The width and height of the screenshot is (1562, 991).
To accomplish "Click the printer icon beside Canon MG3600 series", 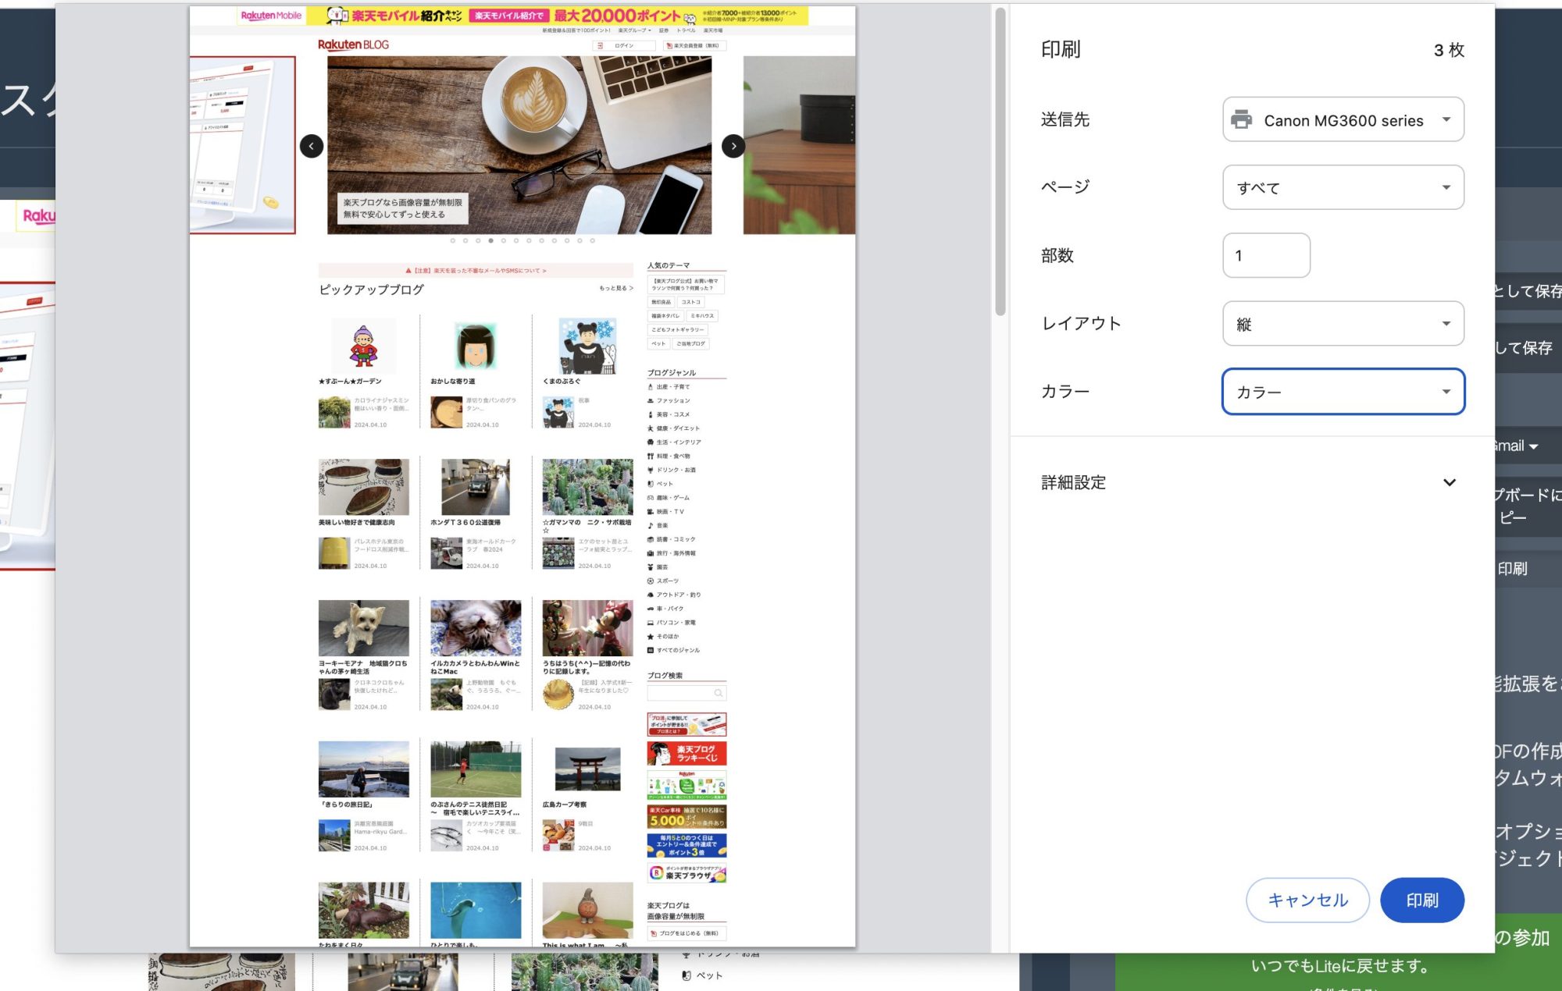I will [1243, 119].
